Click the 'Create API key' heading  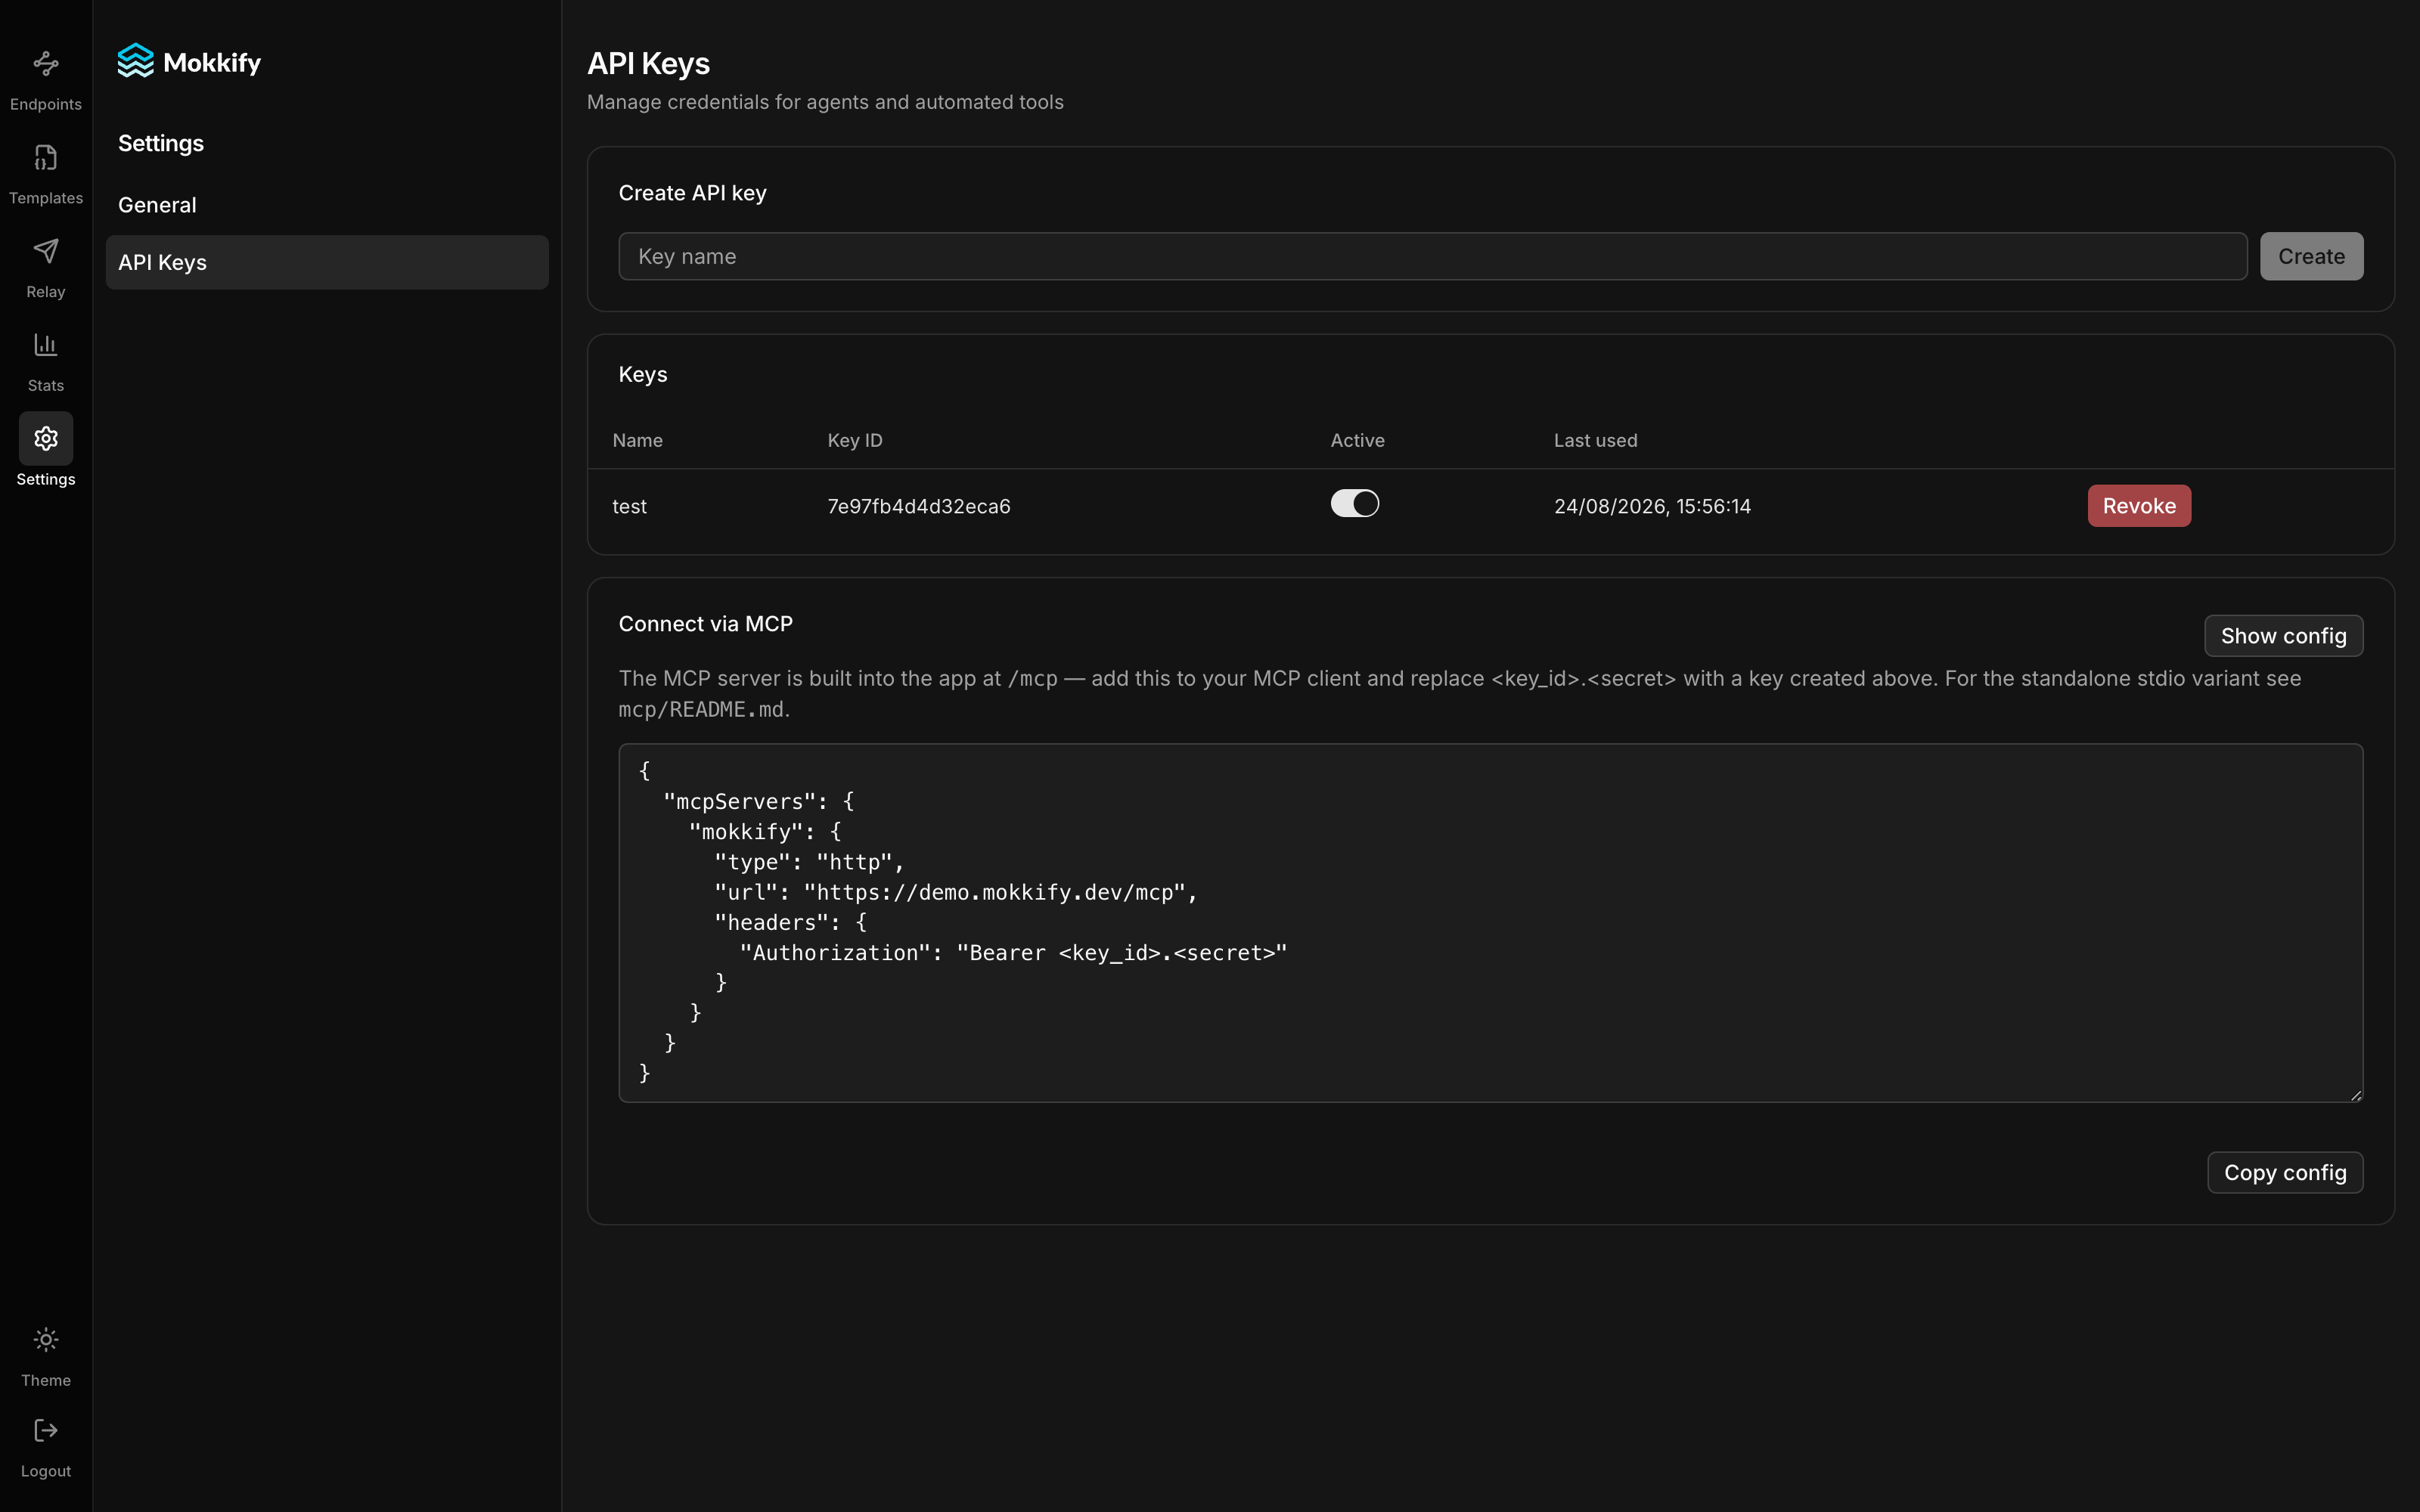coord(692,193)
